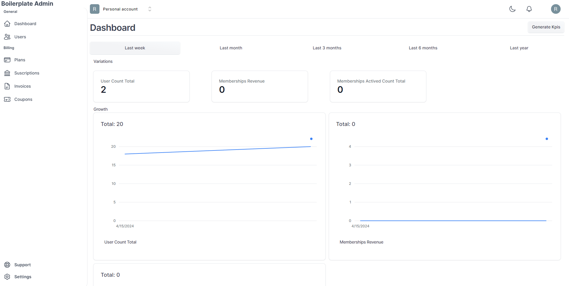Click the 'Boilerplate Admin' title text
Screen dimensions: 569x286
(x=27, y=4)
